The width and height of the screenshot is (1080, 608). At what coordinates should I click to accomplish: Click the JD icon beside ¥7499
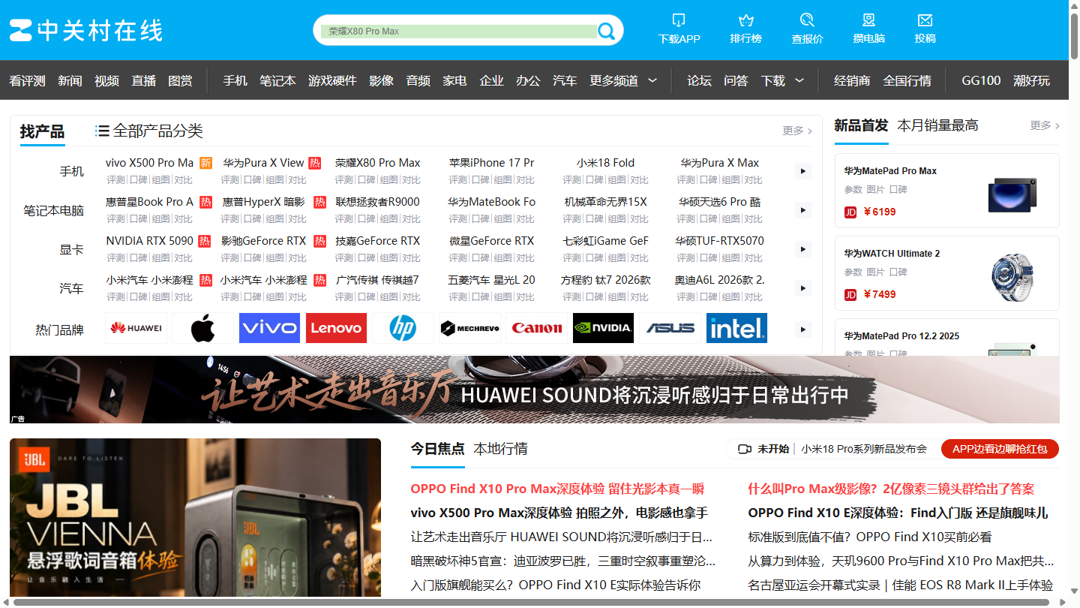point(850,294)
